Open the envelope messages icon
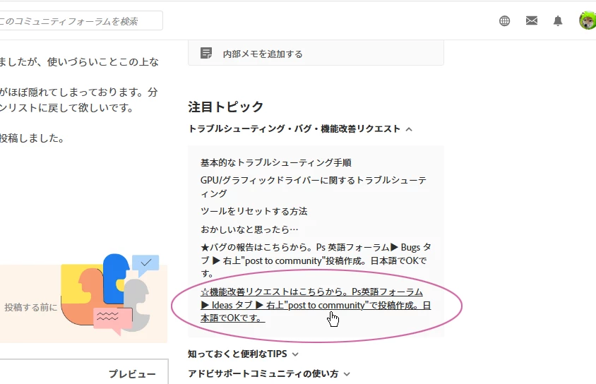Screen dimensions: 596x384 [x=531, y=20]
